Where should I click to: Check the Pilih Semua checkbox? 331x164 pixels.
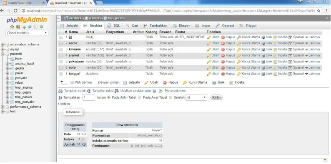tap(72, 82)
